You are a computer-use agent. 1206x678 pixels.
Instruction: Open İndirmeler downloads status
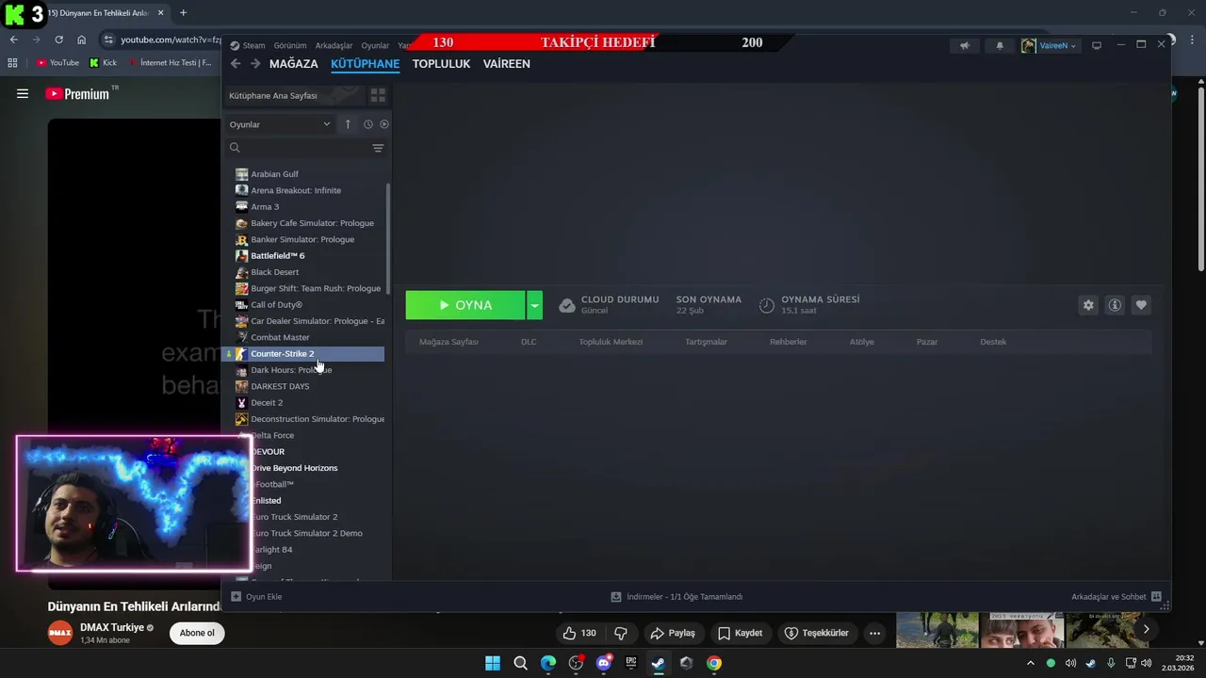[676, 596]
